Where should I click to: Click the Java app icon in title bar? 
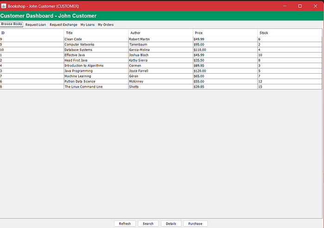click(4, 6)
